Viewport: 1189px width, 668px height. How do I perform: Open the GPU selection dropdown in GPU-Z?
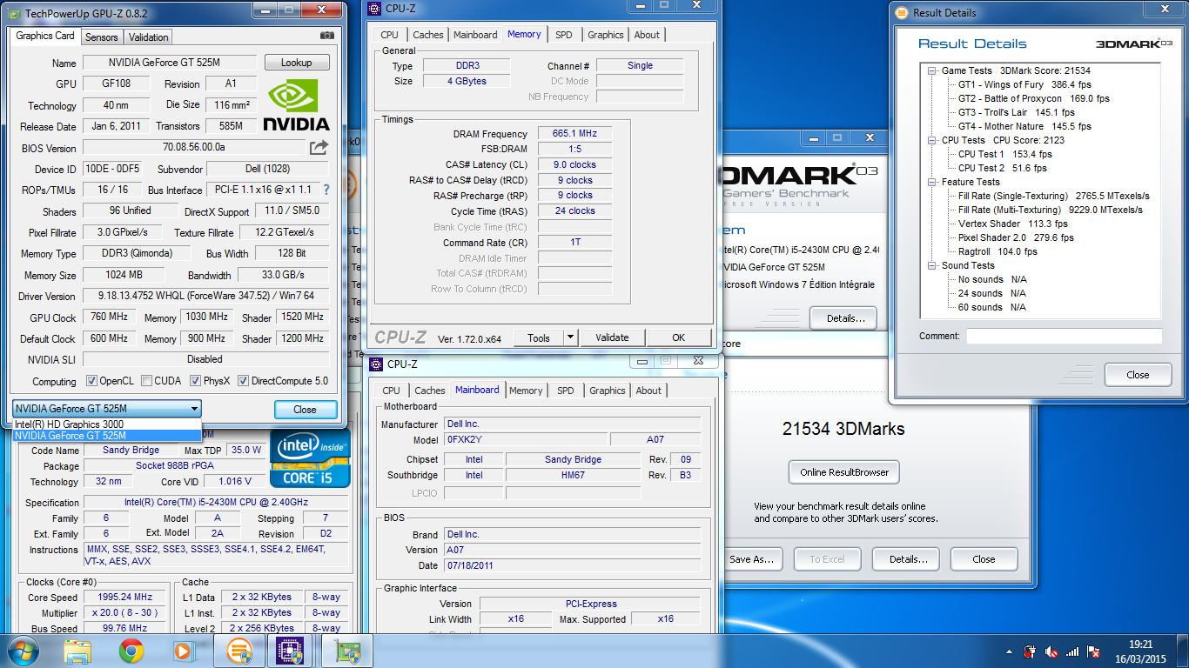point(106,409)
